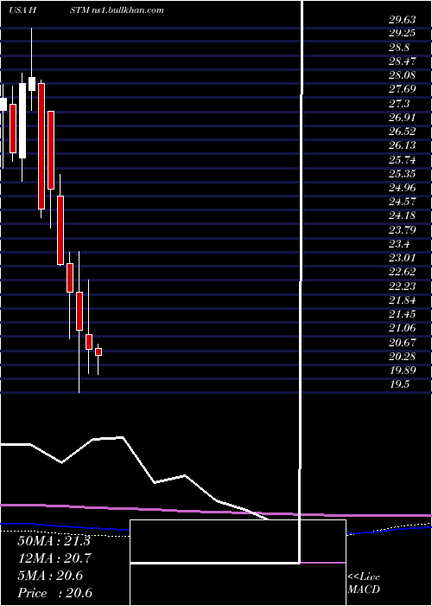Click the 27.69 price axis label

(x=402, y=90)
